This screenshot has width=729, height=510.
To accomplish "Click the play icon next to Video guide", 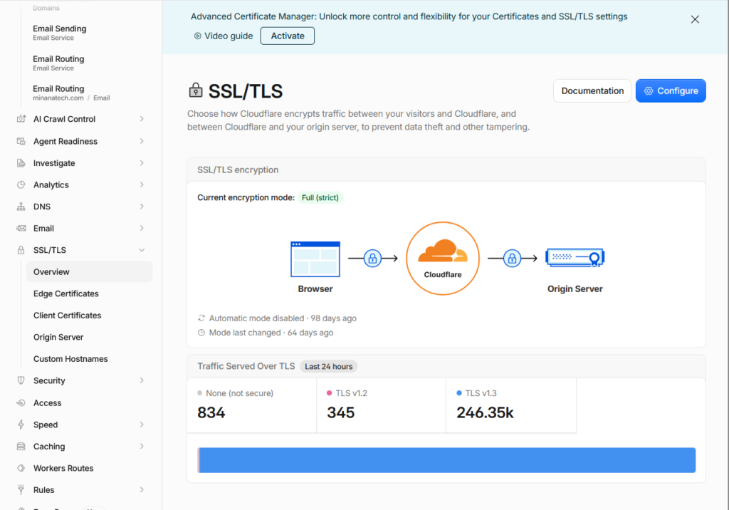I will [x=198, y=36].
